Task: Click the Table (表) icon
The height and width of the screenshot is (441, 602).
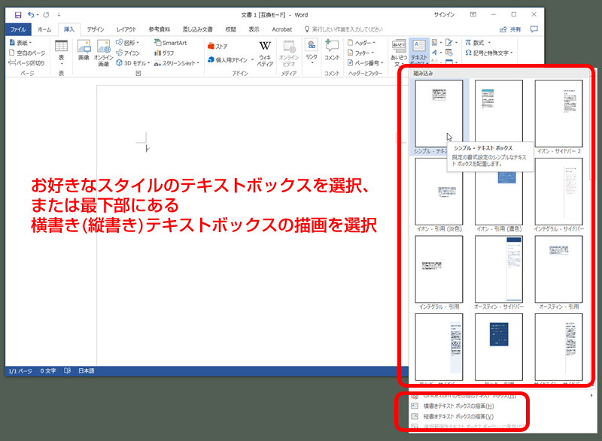Action: tap(61, 51)
